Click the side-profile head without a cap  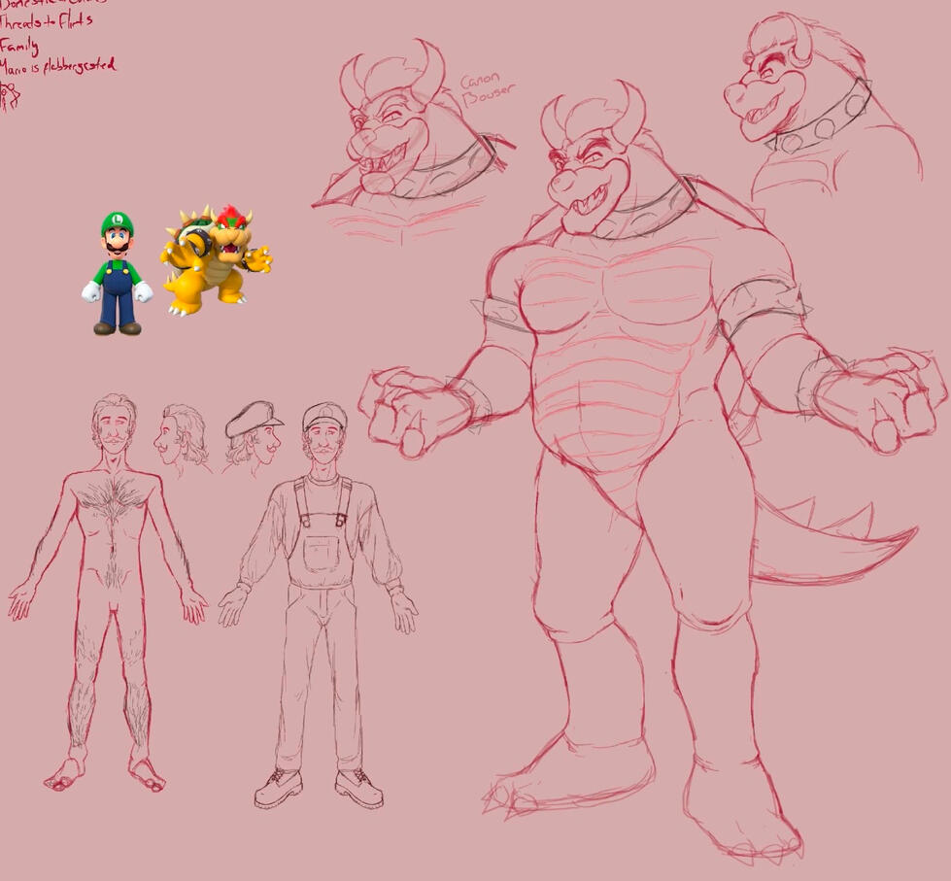click(x=180, y=439)
